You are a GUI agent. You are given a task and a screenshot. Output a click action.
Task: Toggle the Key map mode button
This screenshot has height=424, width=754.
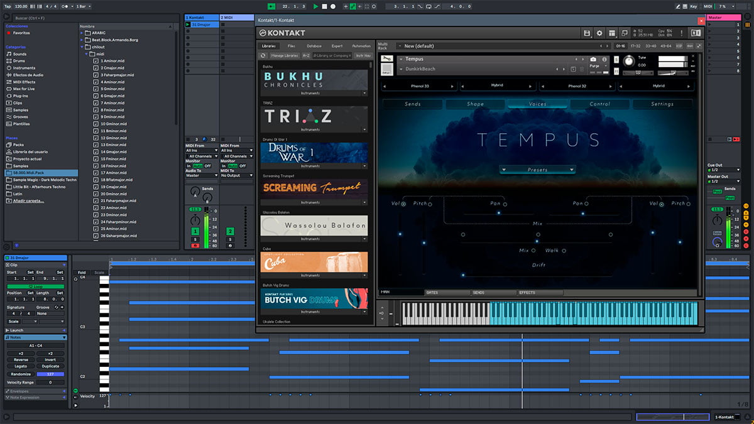[x=694, y=6]
